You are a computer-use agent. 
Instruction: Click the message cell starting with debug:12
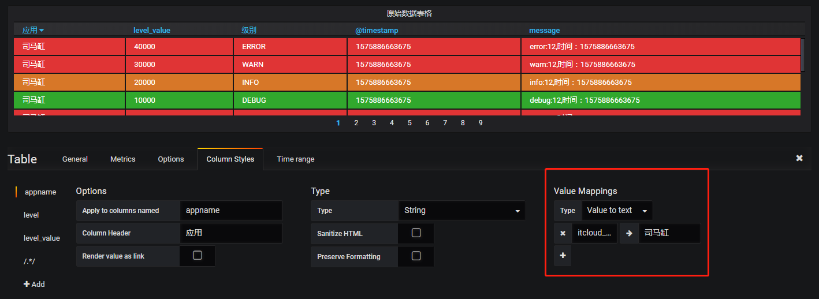[x=661, y=100]
